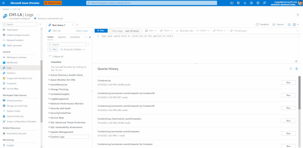
Task: Close the New Query 1 tab
Action: pyautogui.click(x=73, y=25)
